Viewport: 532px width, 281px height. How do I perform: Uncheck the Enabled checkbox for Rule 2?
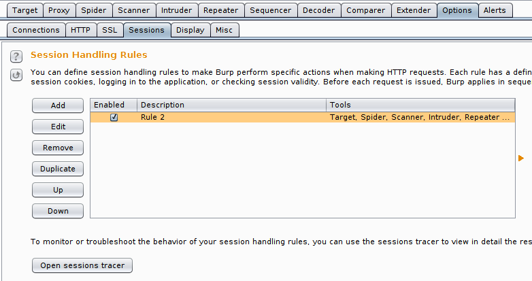point(114,118)
